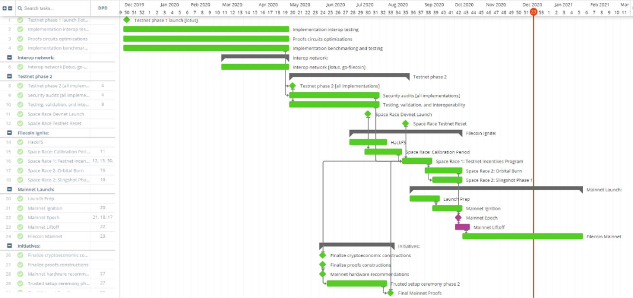Click Space Race 2: Slingshot Phase 1 bar

click(447, 180)
